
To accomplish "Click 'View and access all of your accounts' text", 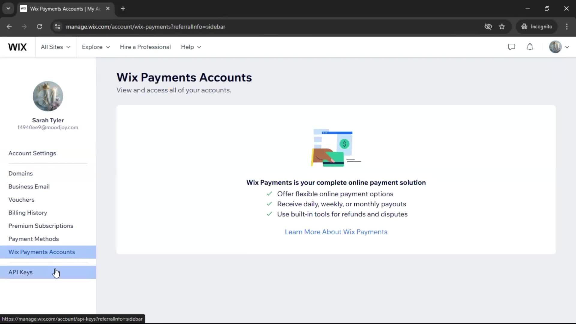I will [174, 90].
